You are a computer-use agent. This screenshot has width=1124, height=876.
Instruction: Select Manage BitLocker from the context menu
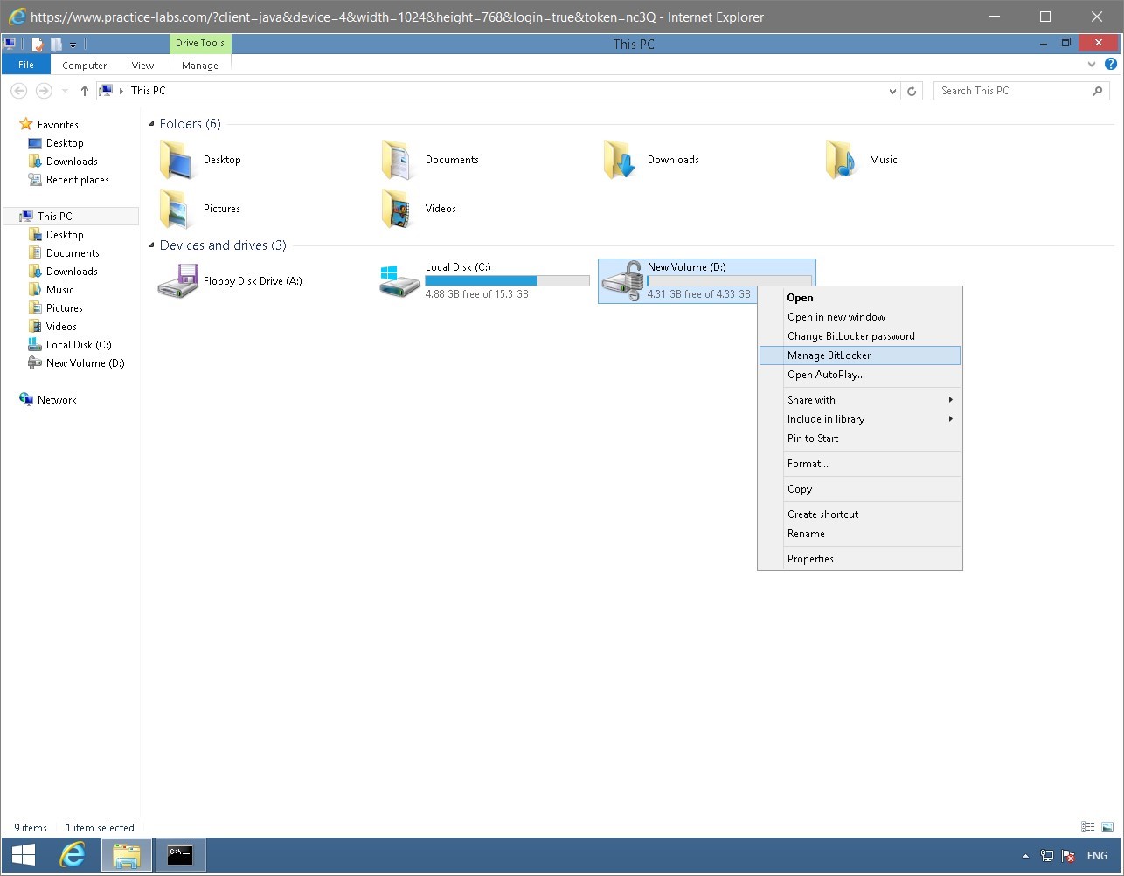[829, 355]
